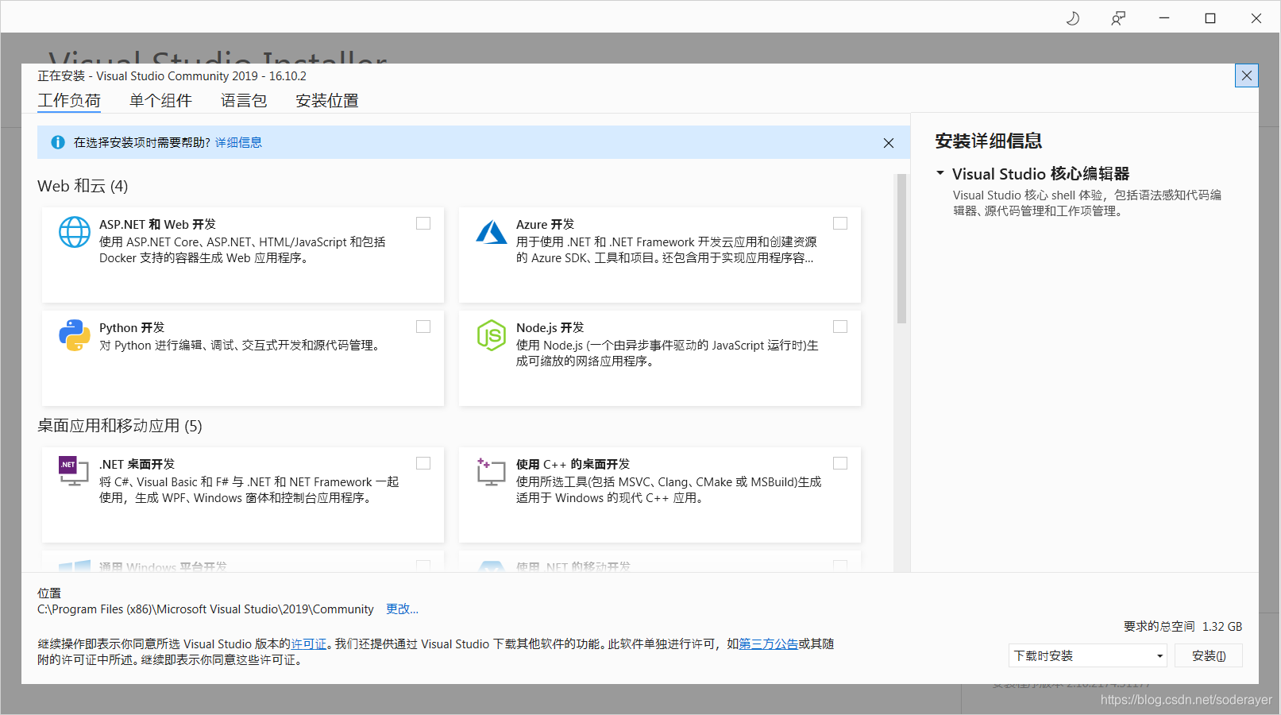The width and height of the screenshot is (1281, 715).
Task: Click the feedback icon in title bar
Action: pos(1118,18)
